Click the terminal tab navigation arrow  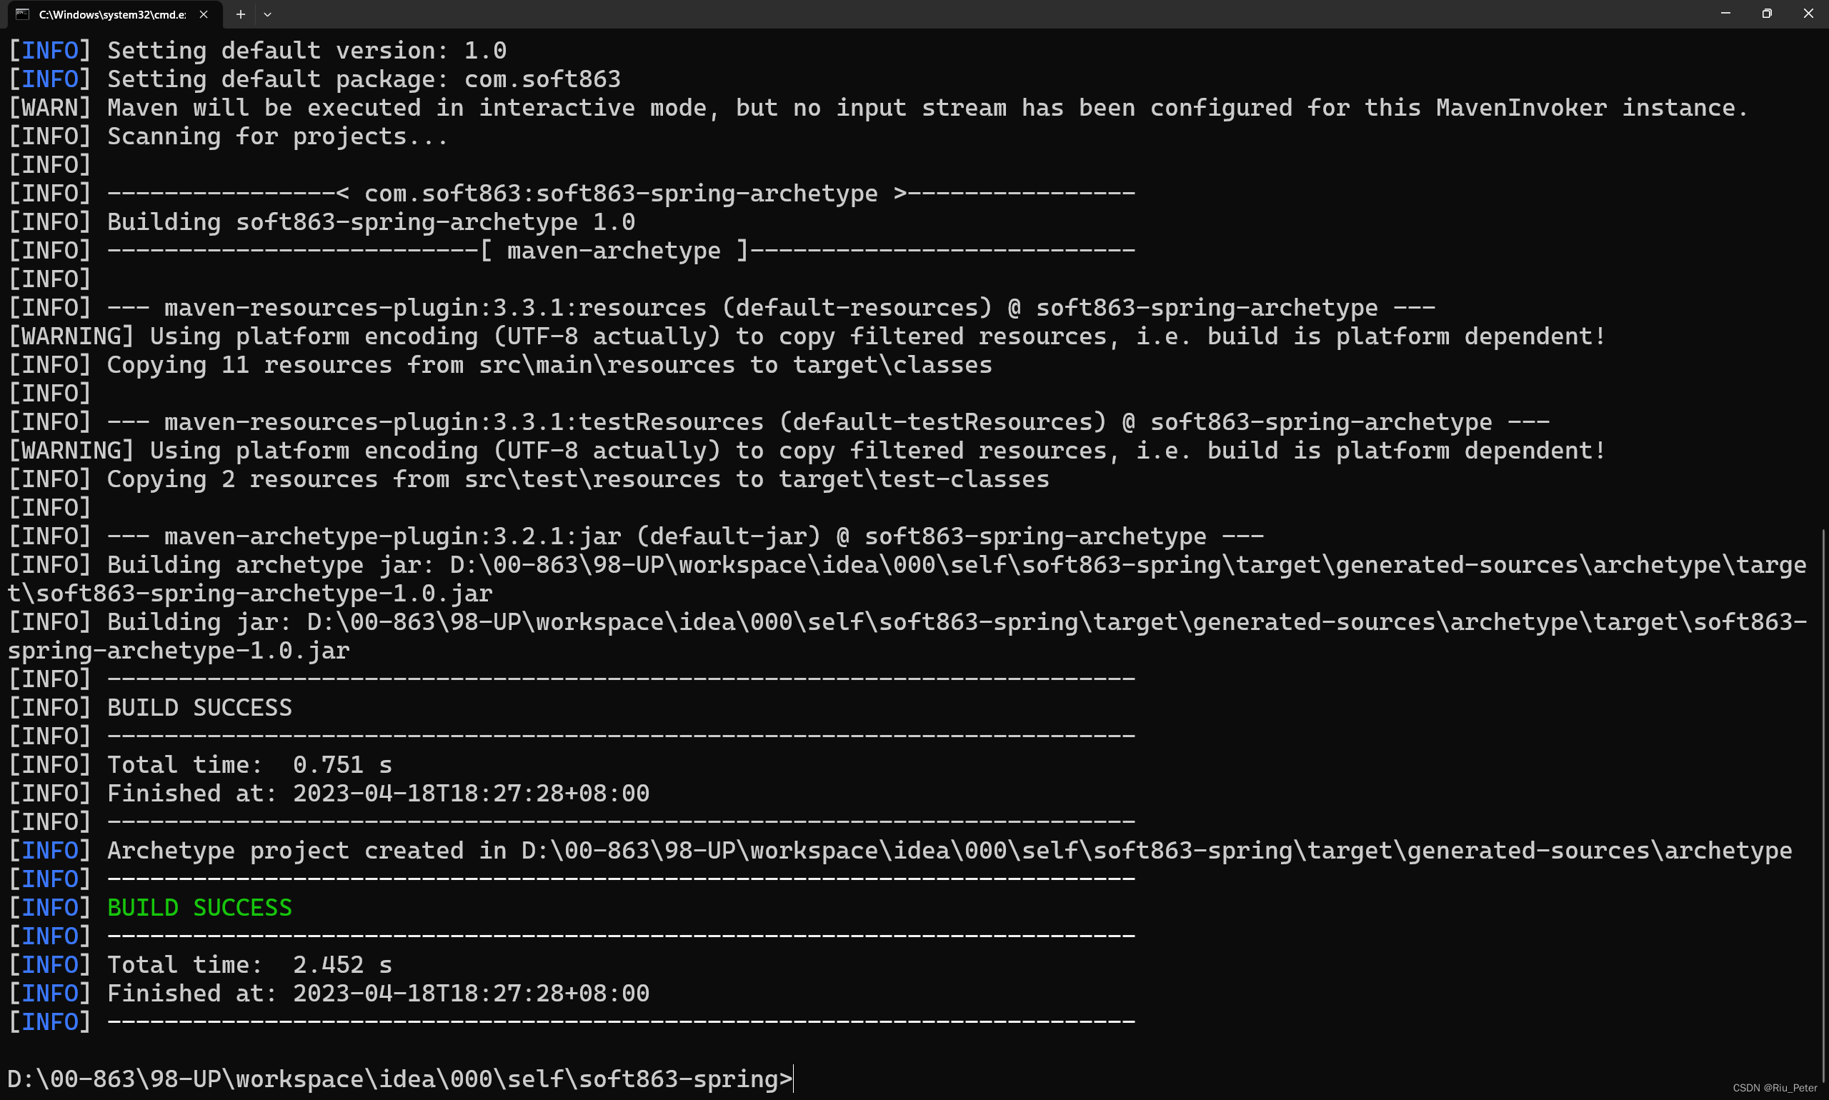(271, 14)
